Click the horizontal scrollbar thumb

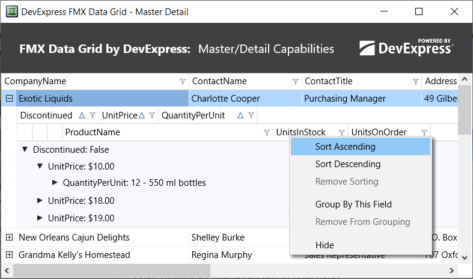click(x=112, y=270)
